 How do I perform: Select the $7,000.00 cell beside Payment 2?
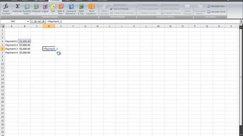point(24,45)
